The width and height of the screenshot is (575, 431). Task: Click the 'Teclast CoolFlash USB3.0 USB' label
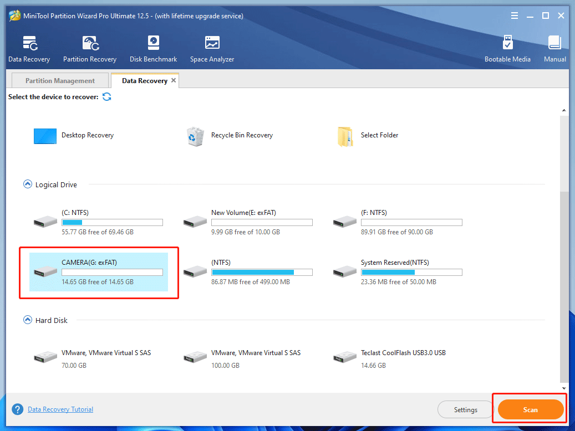[403, 352]
